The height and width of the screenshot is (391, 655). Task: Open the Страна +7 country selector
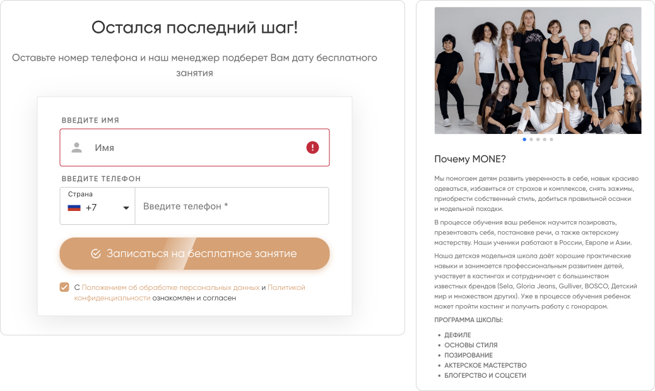98,206
